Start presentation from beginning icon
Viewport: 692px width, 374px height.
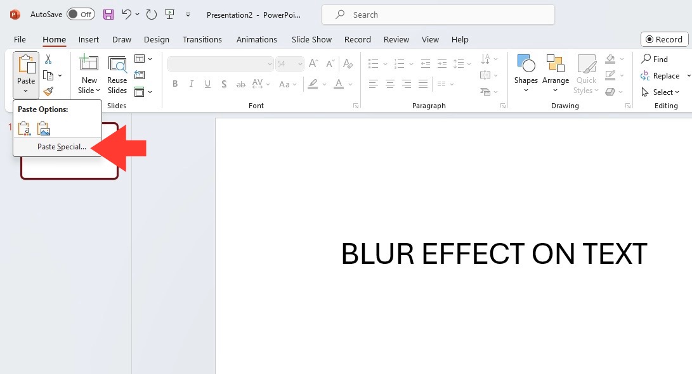(169, 15)
